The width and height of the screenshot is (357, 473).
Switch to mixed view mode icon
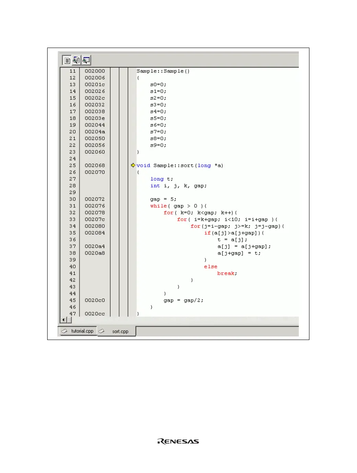click(76, 60)
